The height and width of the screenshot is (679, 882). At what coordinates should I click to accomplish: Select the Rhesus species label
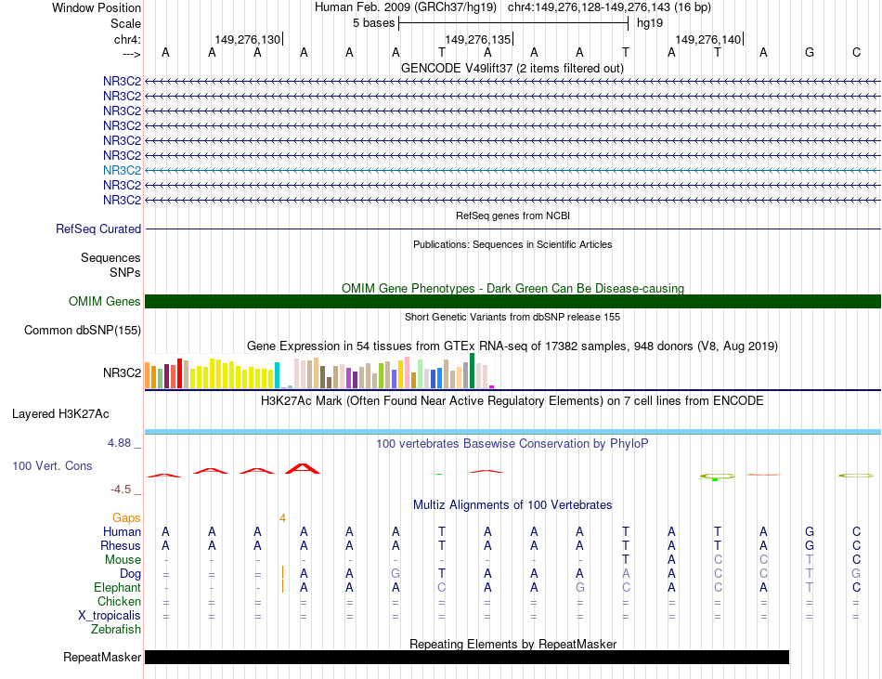pos(121,545)
